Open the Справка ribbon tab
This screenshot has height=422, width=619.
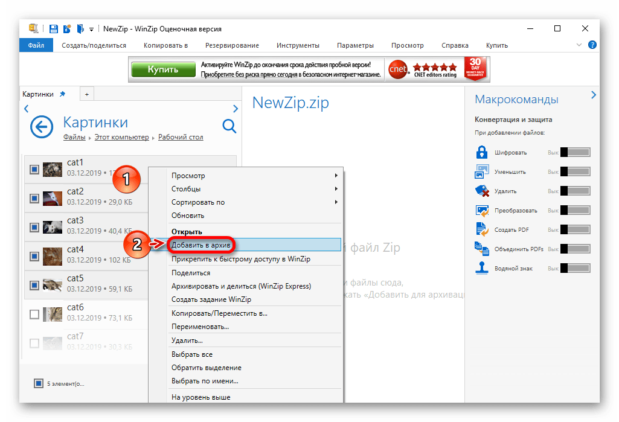[455, 45]
